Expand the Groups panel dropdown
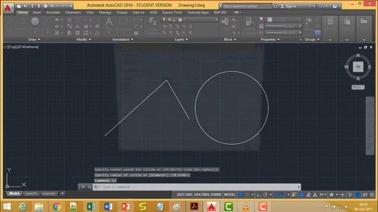The height and width of the screenshot is (212, 378). tap(312, 39)
